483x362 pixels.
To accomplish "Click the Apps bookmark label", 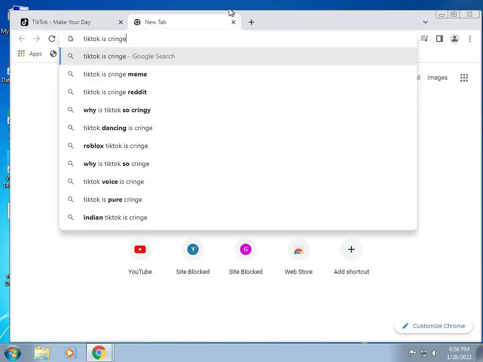I will 35,54.
